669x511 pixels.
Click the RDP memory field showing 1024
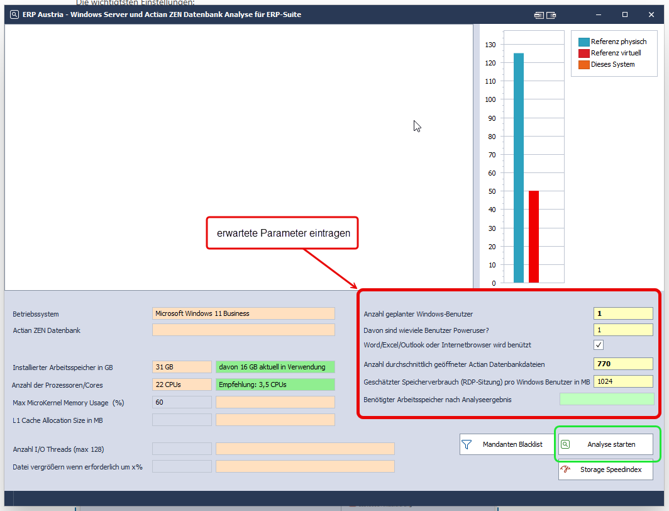pos(623,381)
